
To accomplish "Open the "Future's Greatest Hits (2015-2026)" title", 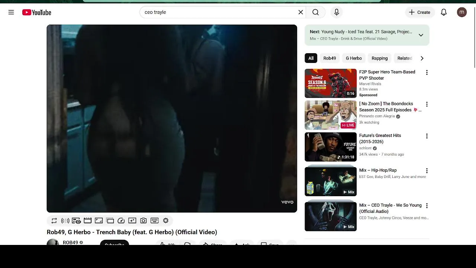I will click(380, 138).
